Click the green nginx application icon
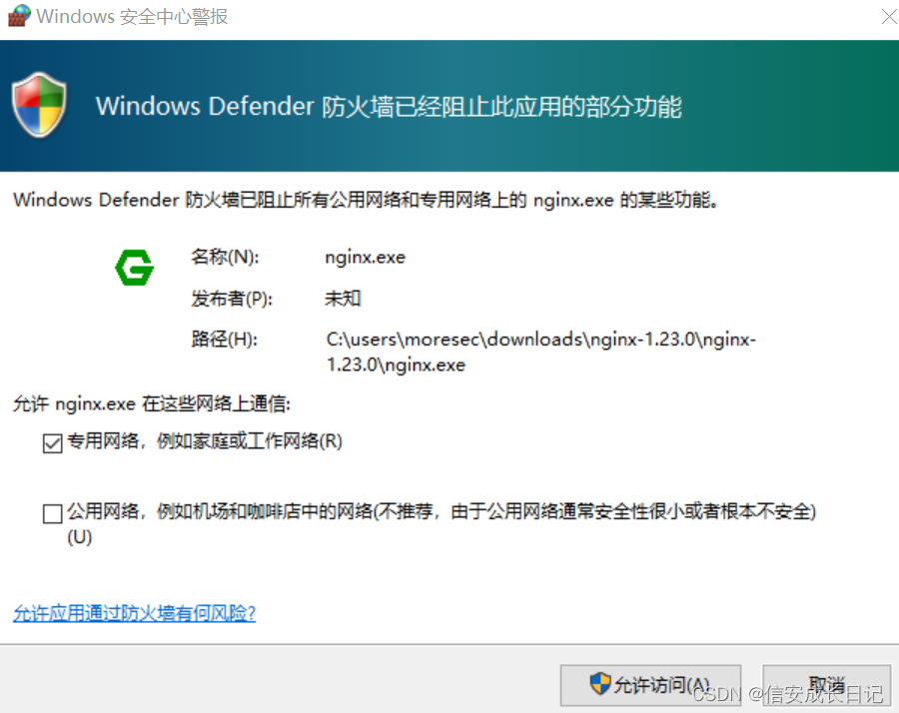The width and height of the screenshot is (899, 713). click(x=134, y=267)
